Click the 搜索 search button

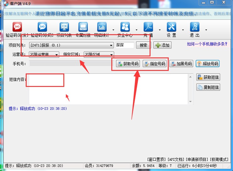(x=143, y=45)
